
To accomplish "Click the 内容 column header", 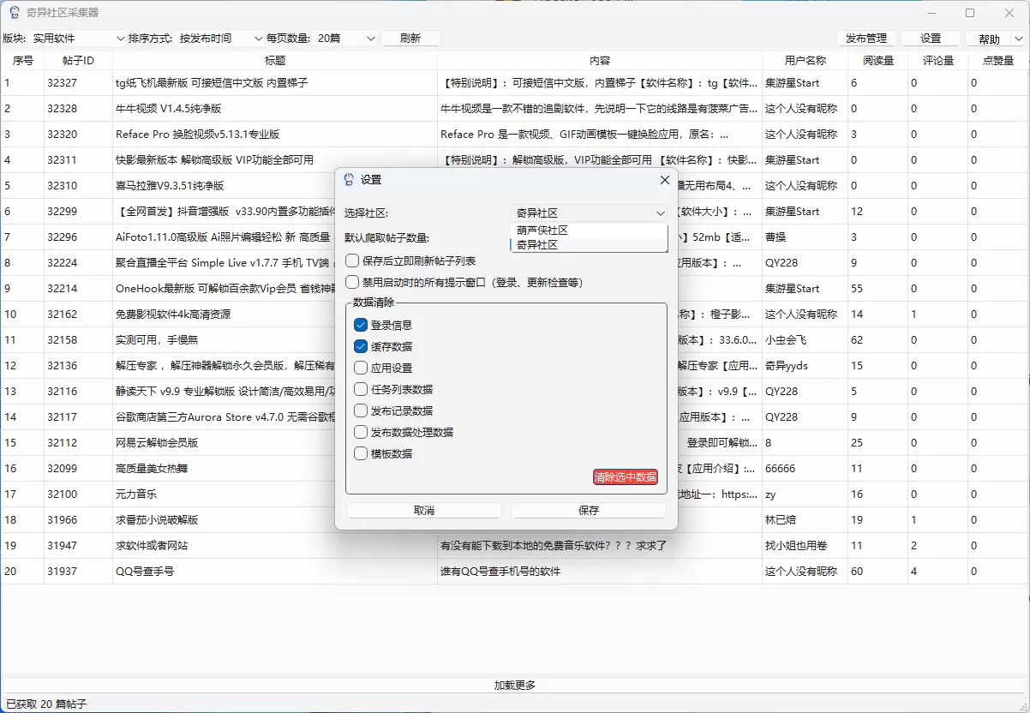I will pyautogui.click(x=600, y=61).
